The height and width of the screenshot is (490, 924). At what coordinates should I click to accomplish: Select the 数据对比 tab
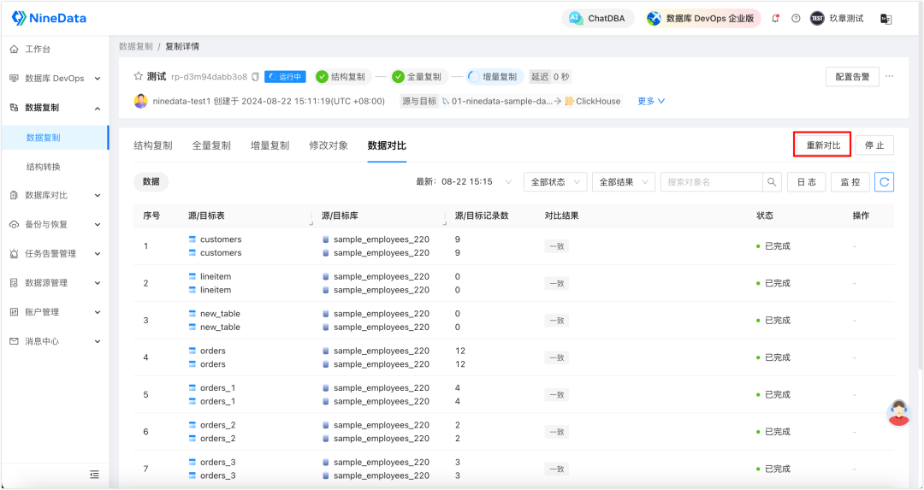387,145
